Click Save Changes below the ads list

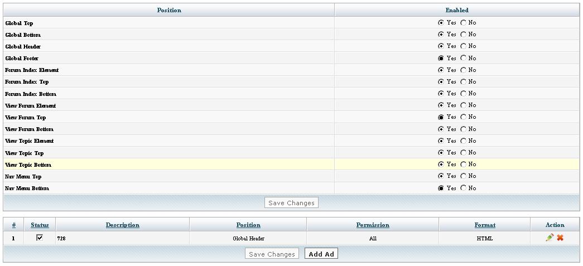272,254
